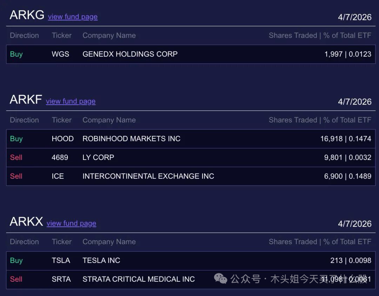Select HOOD ticker cell
379x296 pixels.
tap(62, 139)
